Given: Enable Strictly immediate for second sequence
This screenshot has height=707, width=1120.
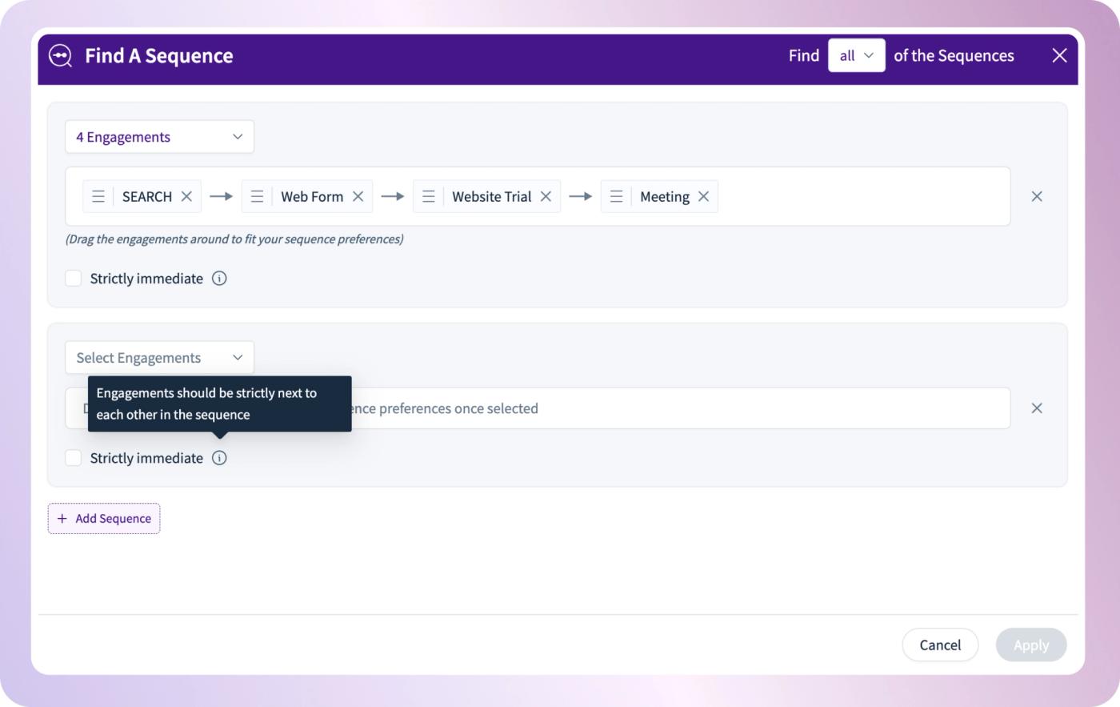Looking at the screenshot, I should [x=74, y=458].
